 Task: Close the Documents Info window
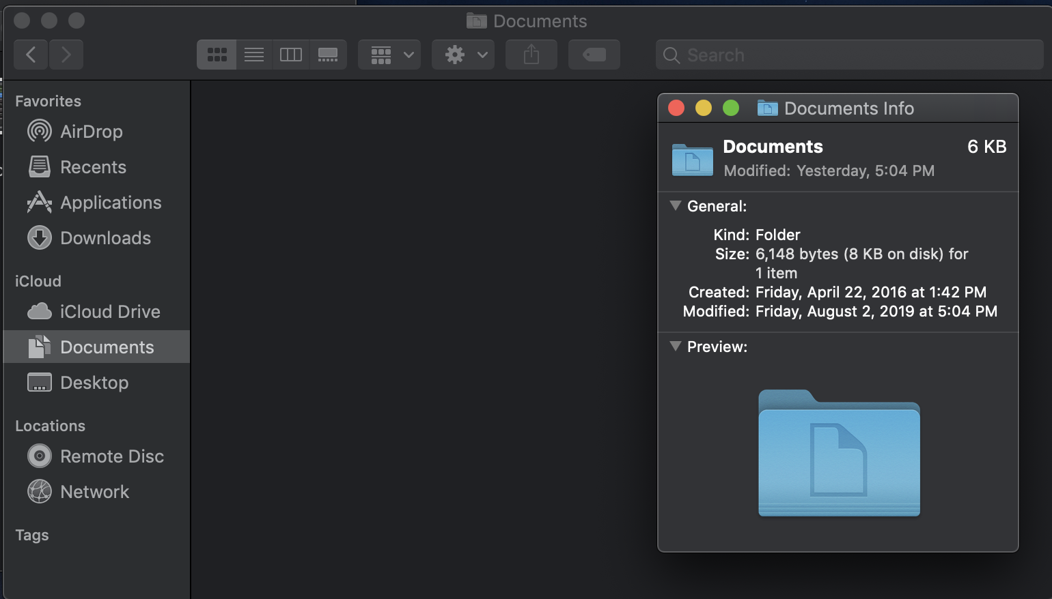click(x=676, y=108)
